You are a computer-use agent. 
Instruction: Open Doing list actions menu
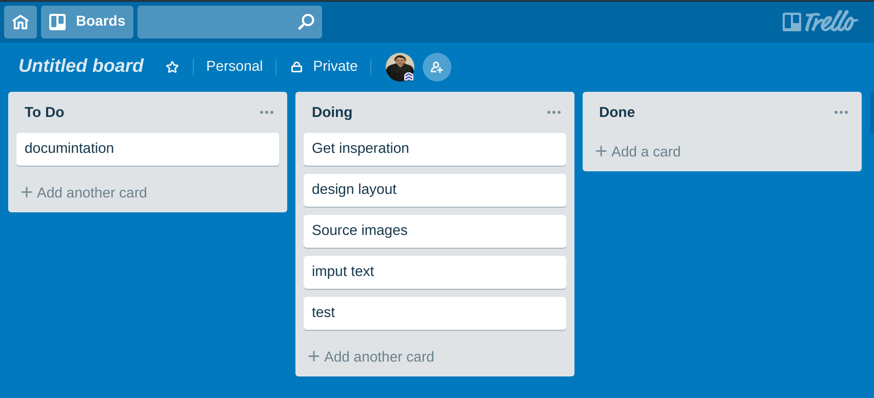click(x=554, y=112)
